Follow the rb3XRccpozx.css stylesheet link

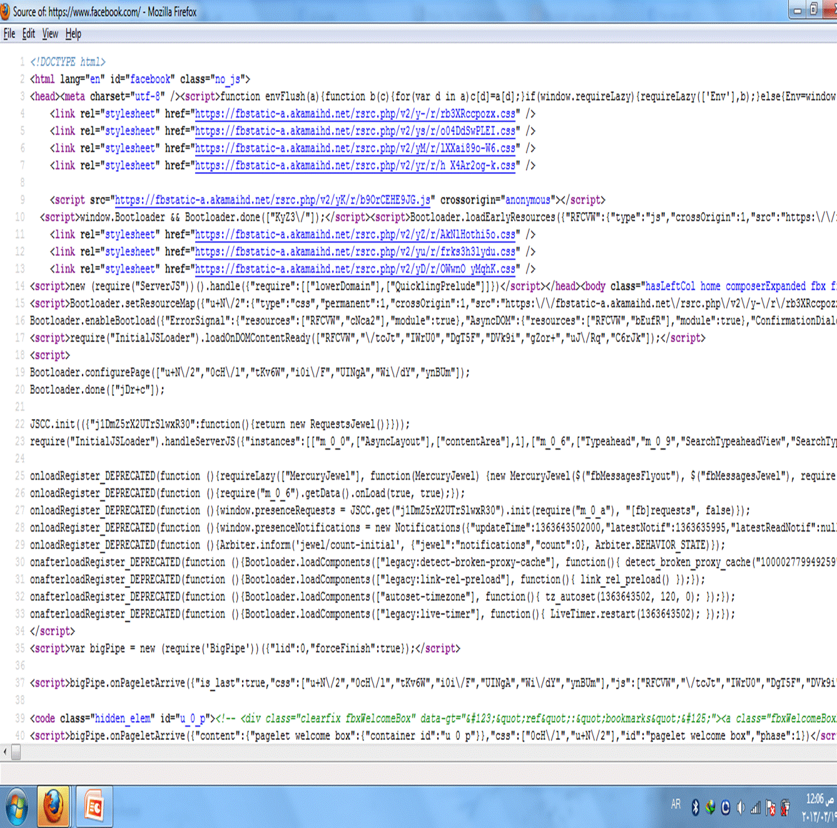355,114
